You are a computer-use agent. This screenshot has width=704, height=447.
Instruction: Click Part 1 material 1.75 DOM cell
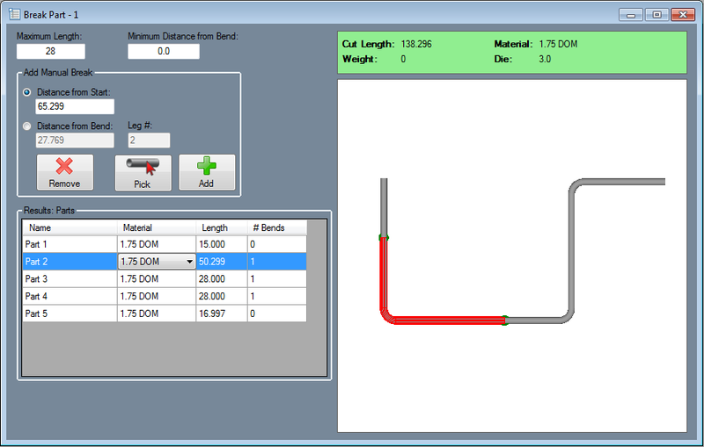pyautogui.click(x=157, y=244)
